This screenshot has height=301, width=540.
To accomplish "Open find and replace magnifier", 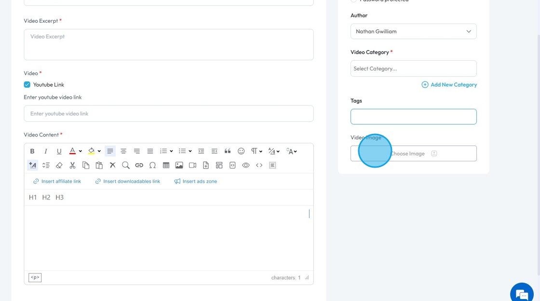I will coord(126,165).
